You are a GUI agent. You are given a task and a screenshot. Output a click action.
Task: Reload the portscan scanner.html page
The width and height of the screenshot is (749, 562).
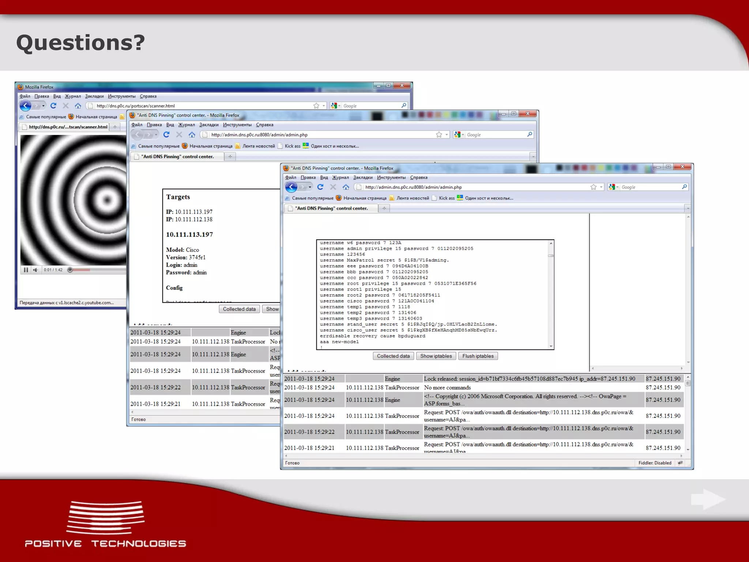click(53, 106)
